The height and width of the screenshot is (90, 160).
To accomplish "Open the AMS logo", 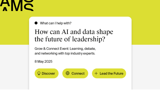I will (x=17, y=5).
